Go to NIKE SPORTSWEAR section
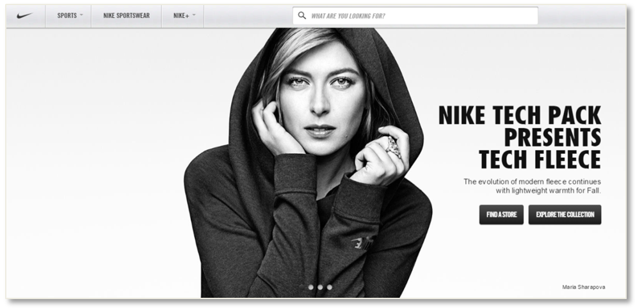Screen dimensions: 635x308 pyautogui.click(x=126, y=16)
